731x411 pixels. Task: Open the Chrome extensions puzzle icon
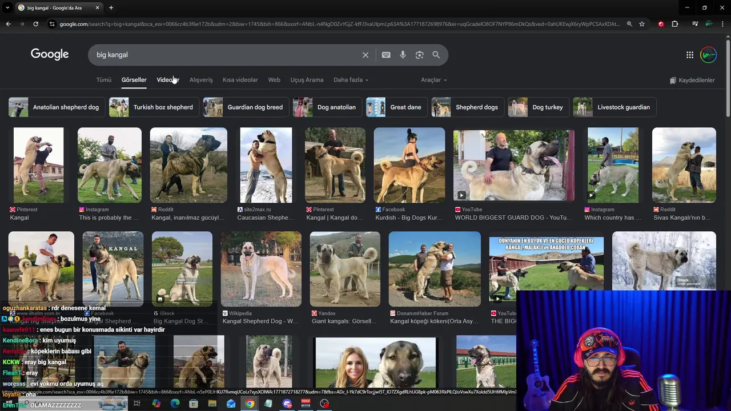point(675,24)
